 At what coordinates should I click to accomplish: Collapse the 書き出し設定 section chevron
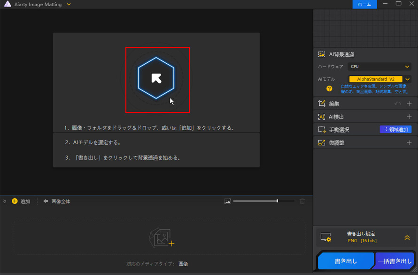pyautogui.click(x=407, y=238)
